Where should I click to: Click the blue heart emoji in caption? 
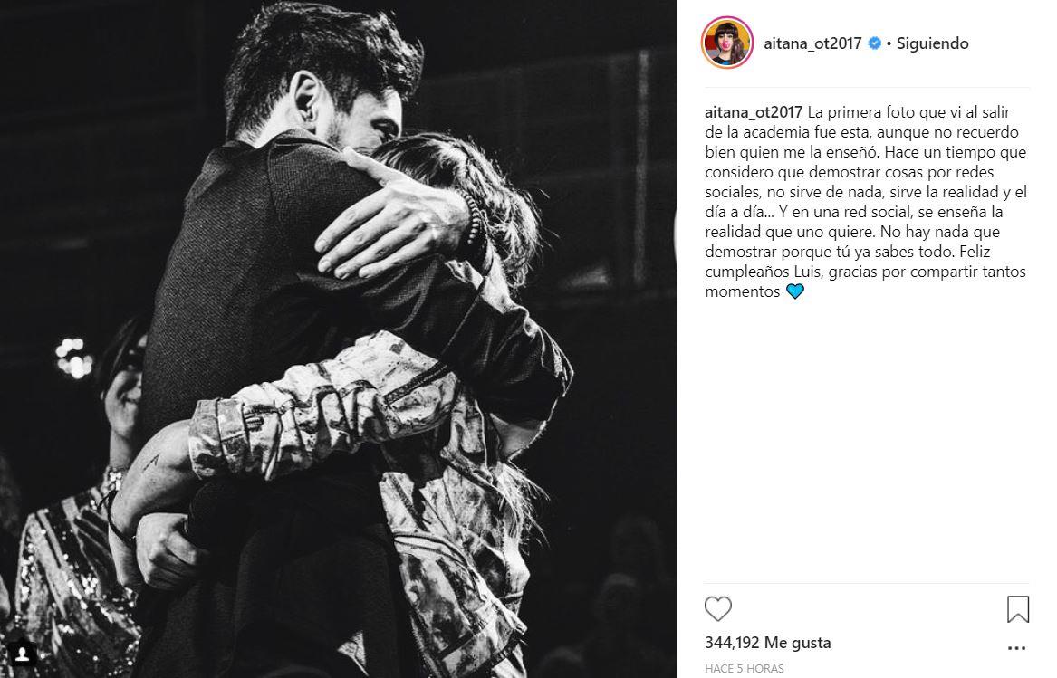[795, 291]
